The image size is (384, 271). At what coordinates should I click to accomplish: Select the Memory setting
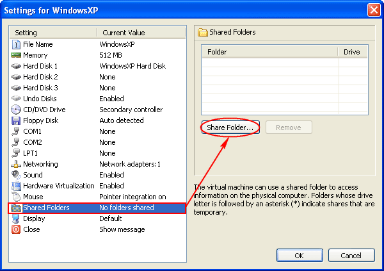click(97, 55)
